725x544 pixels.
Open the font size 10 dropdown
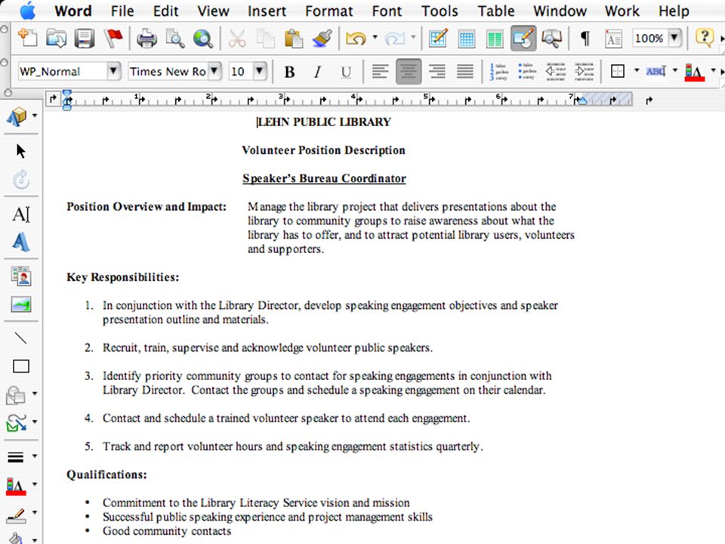(x=259, y=71)
